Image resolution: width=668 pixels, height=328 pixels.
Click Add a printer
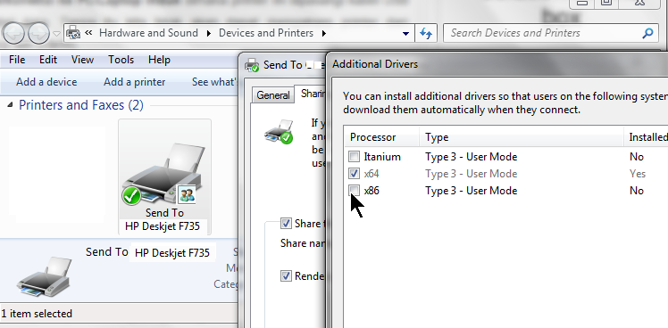click(x=134, y=82)
